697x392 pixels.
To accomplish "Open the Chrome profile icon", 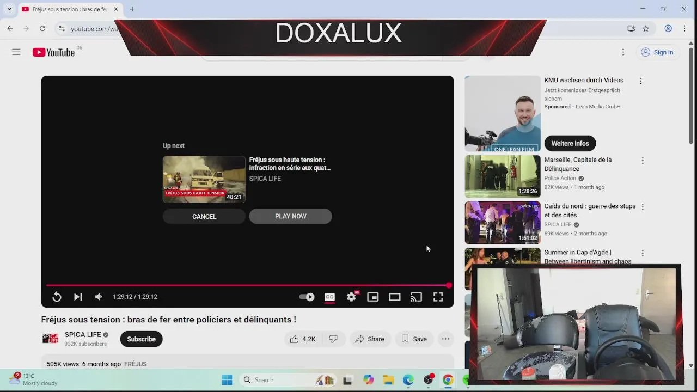I will tap(668, 28).
